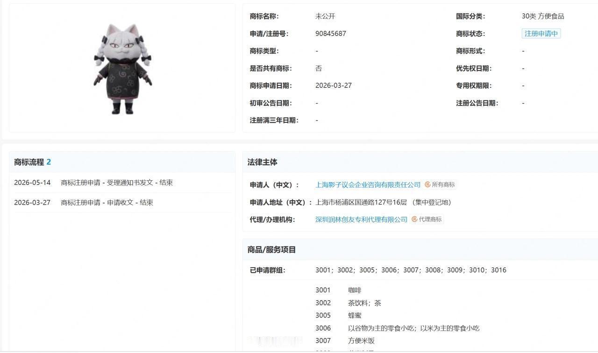Click the cat character trademark image

click(x=122, y=69)
